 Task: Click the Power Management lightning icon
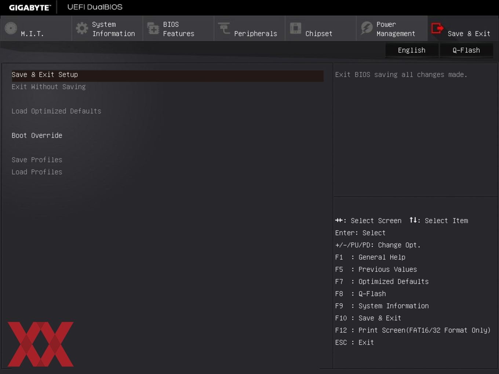pyautogui.click(x=367, y=28)
